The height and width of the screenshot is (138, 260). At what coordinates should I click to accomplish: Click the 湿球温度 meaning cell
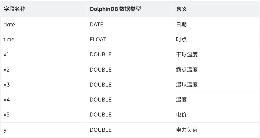point(216,85)
